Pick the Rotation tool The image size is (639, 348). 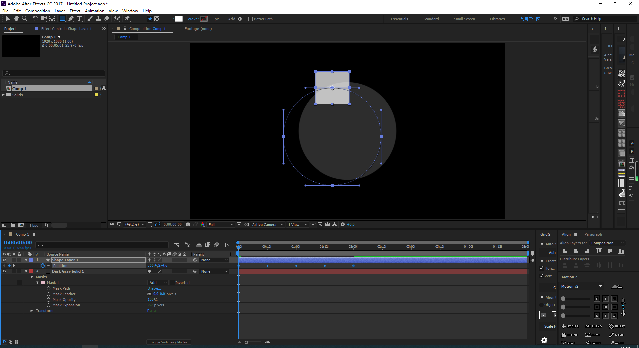point(35,19)
